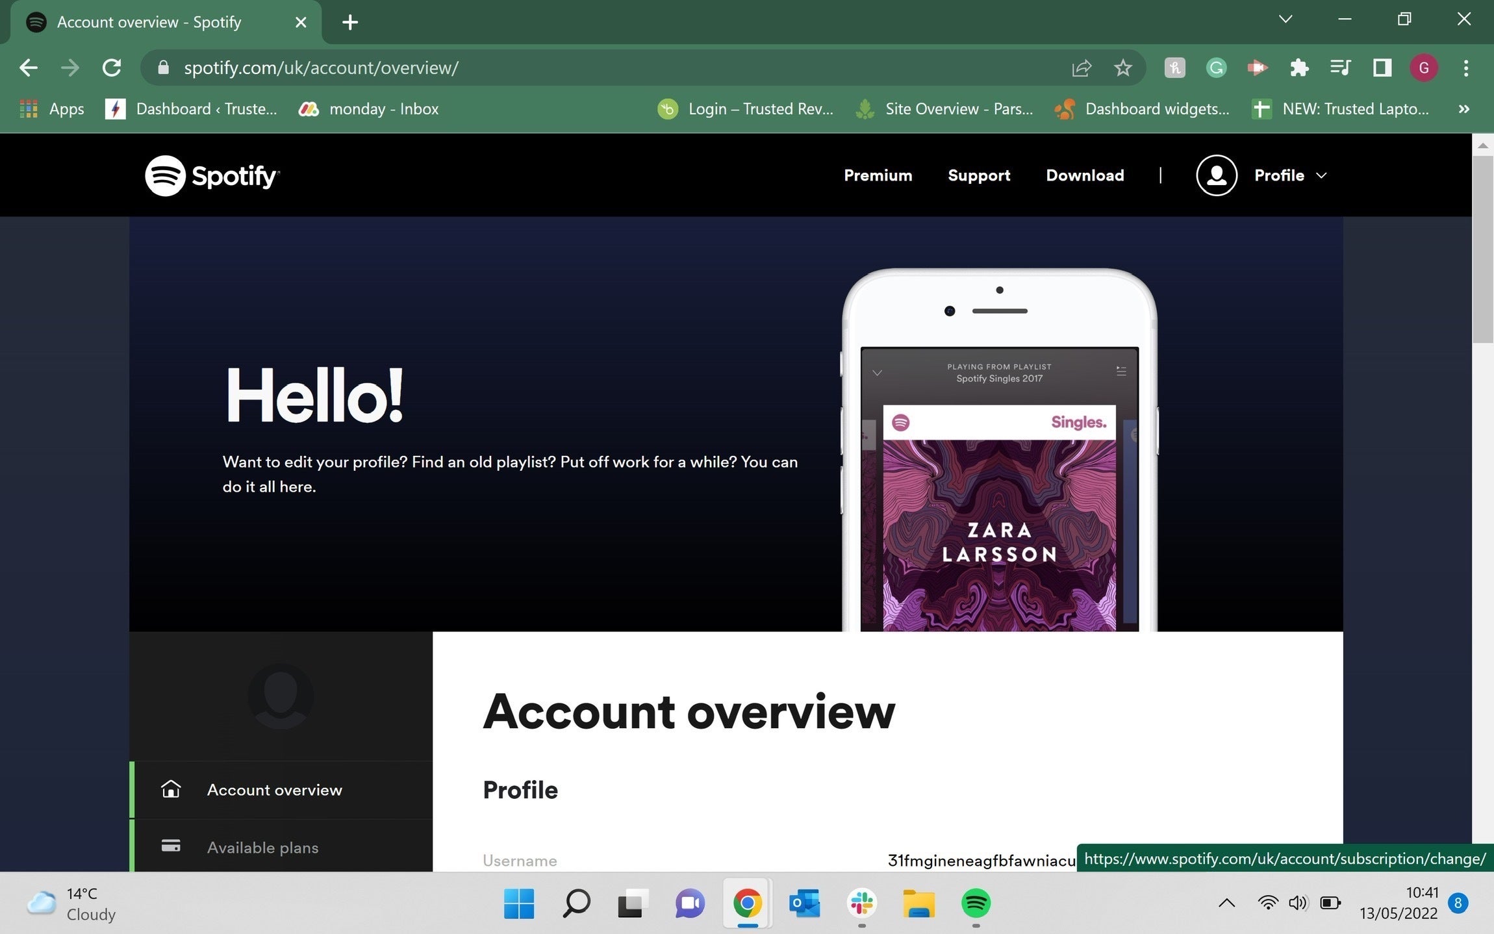This screenshot has height=934, width=1494.
Task: Click the sidebar user avatar placeholder
Action: point(281,696)
